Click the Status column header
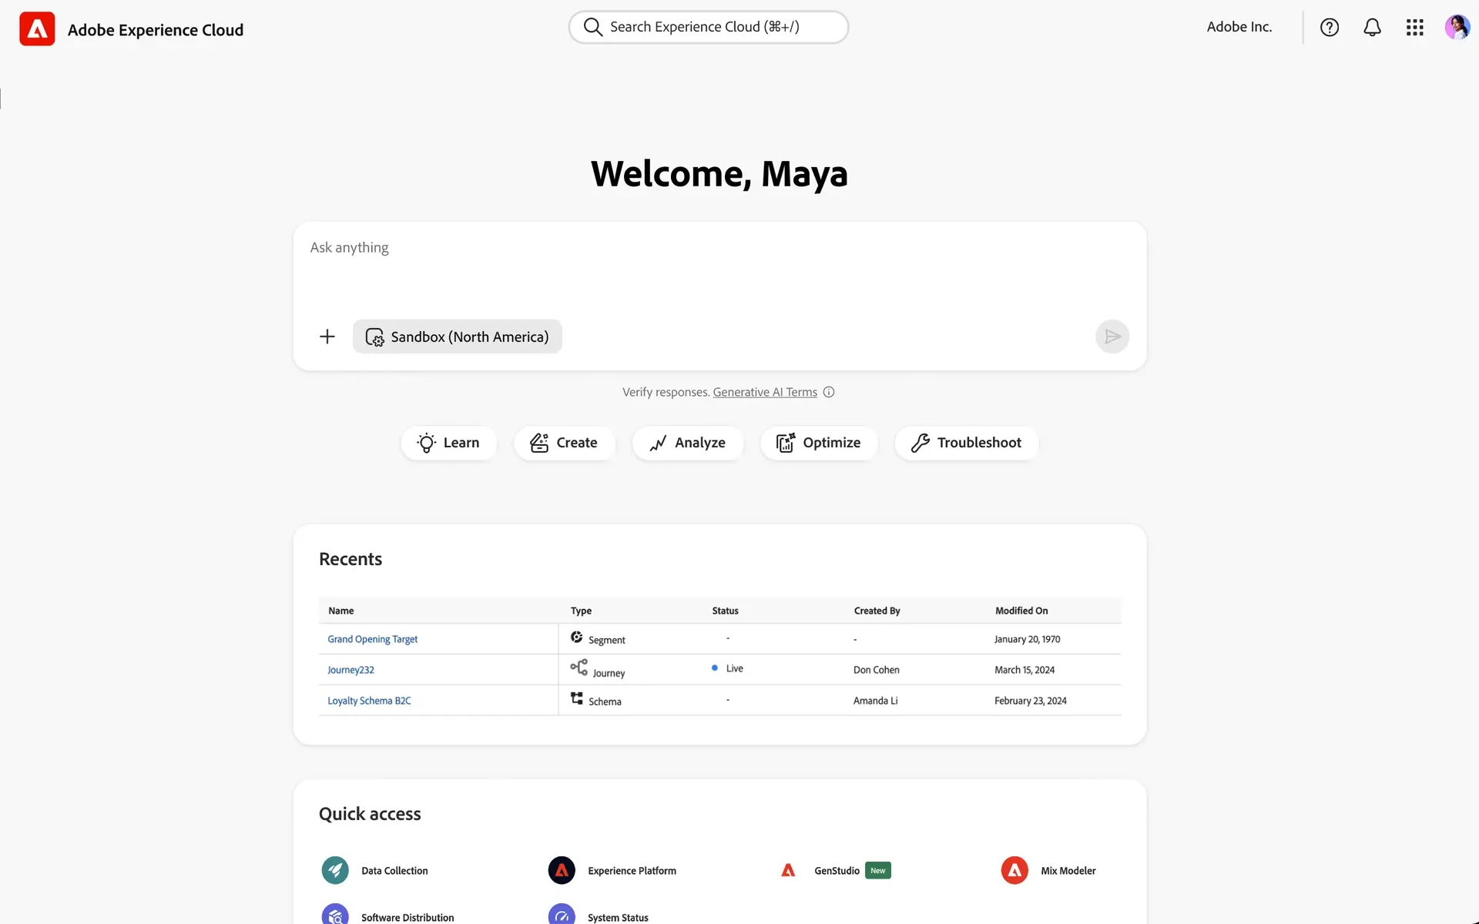The height and width of the screenshot is (924, 1479). coord(725,611)
